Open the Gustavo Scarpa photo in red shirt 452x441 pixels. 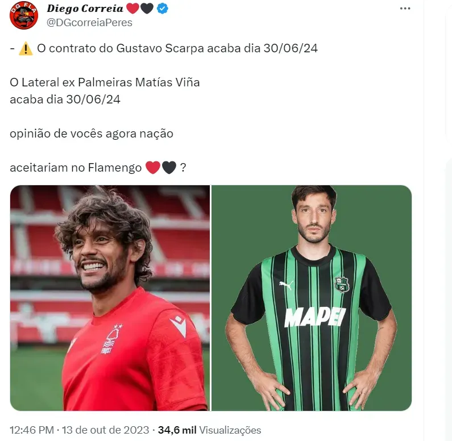click(x=110, y=298)
